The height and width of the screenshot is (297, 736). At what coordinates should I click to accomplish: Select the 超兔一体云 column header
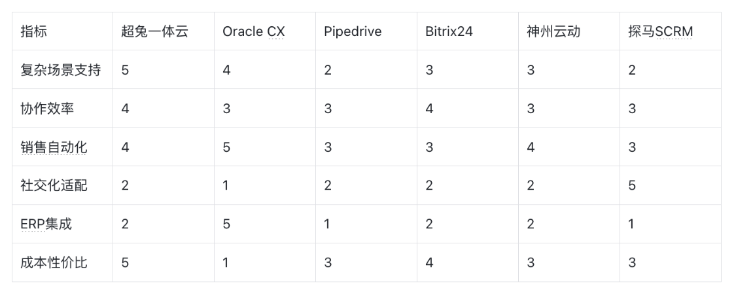point(154,31)
